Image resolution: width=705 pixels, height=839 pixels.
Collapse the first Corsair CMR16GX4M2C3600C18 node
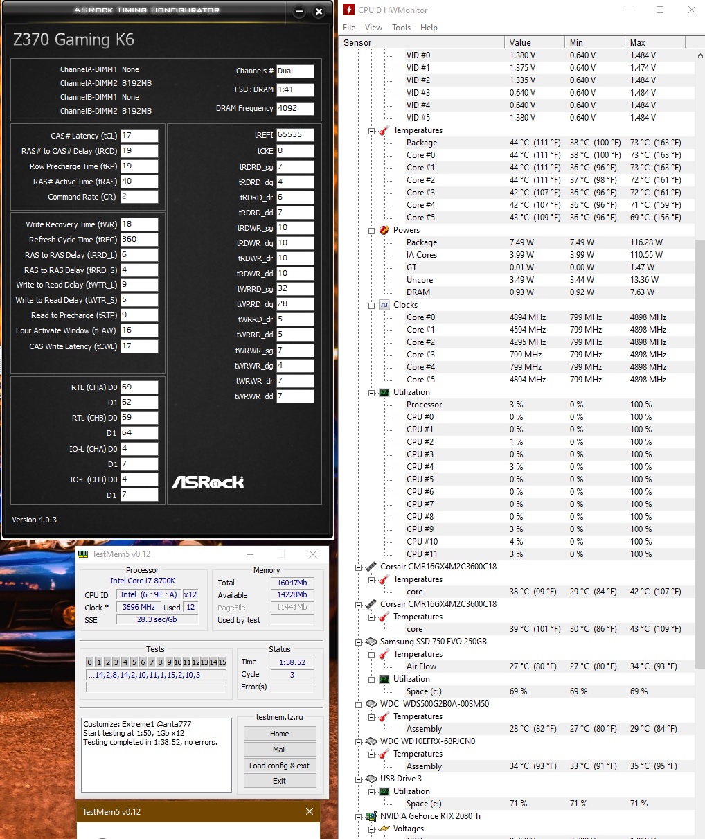coord(359,567)
